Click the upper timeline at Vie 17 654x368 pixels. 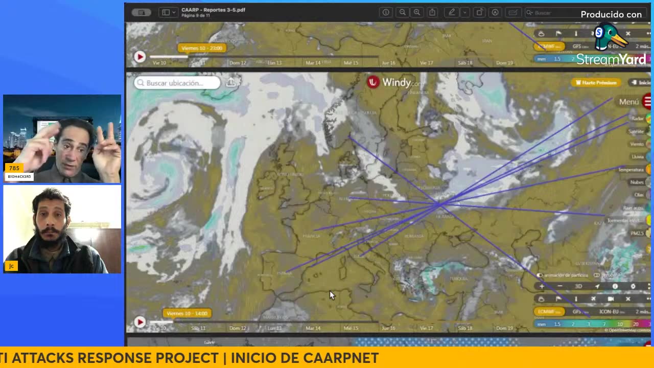(427, 63)
